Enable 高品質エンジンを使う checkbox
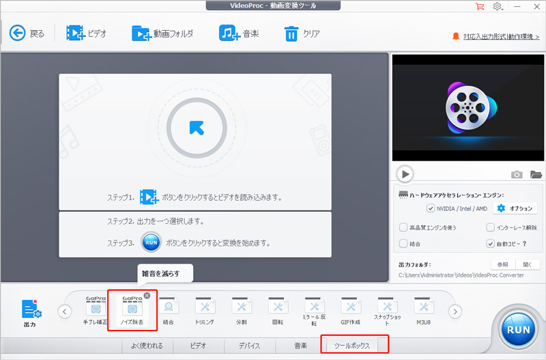 click(x=403, y=227)
